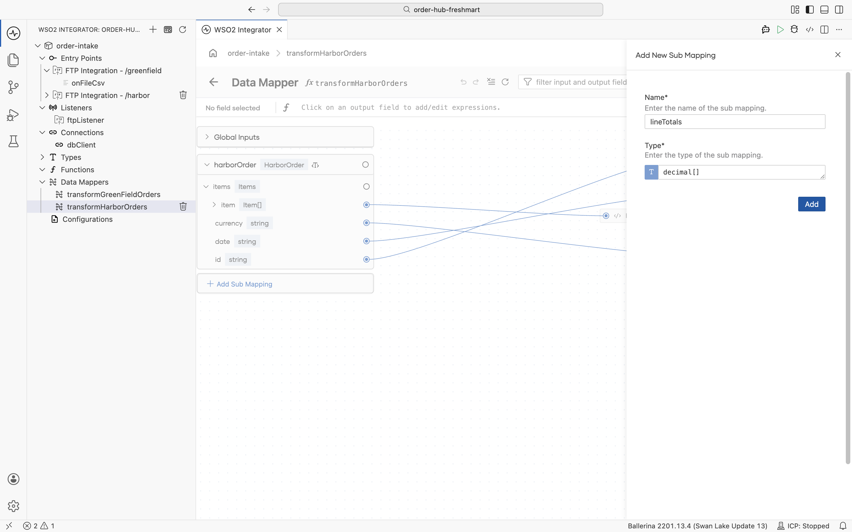The width and height of the screenshot is (852, 532).
Task: Click the clear all mappings icon
Action: coord(491,82)
